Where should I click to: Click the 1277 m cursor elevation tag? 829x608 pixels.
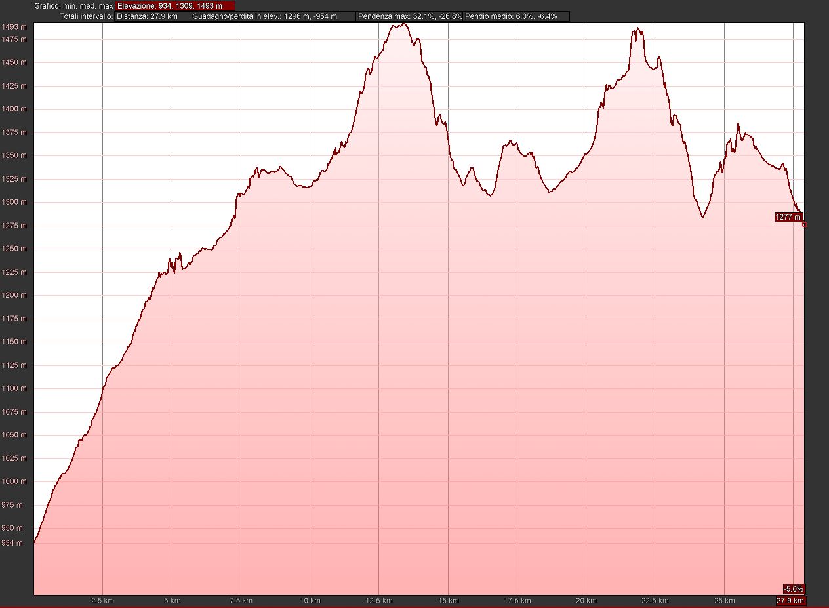(788, 217)
